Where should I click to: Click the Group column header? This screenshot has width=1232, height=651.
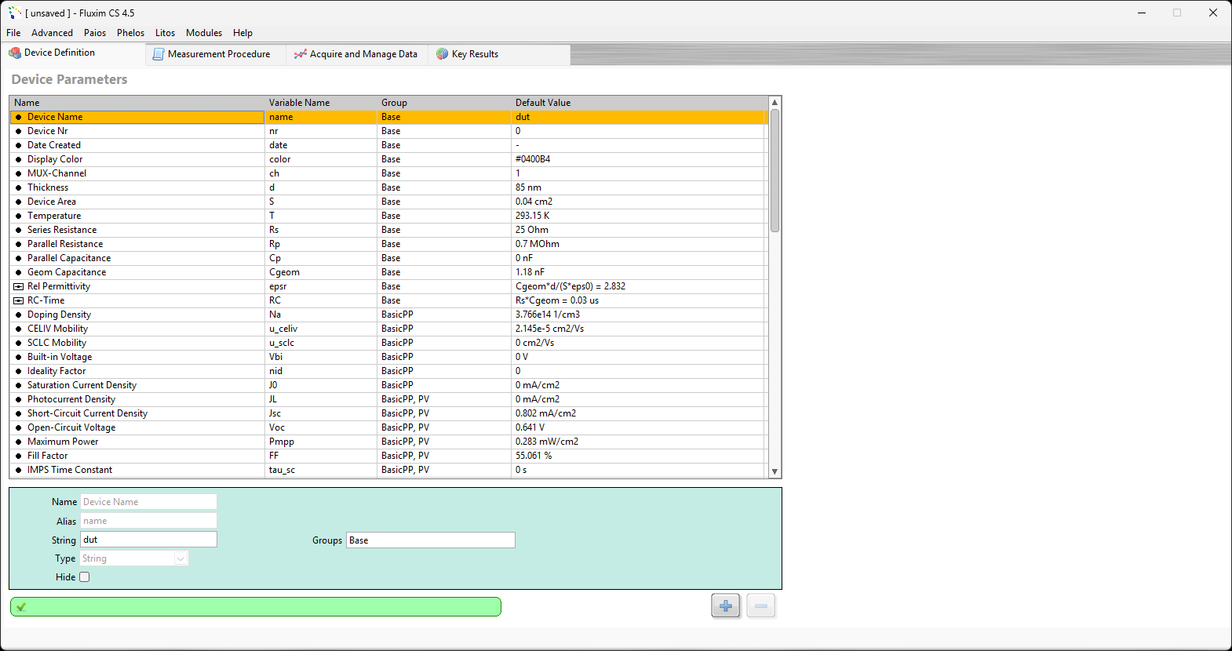[x=444, y=103]
